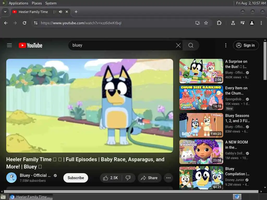Open Chrome Labs flask icon

(x=233, y=23)
